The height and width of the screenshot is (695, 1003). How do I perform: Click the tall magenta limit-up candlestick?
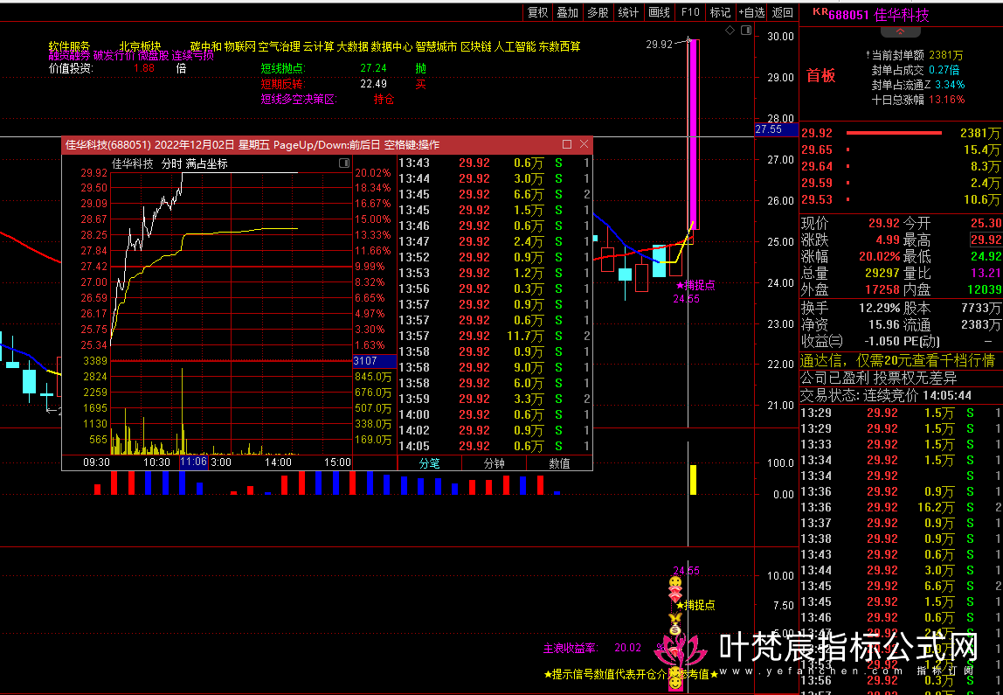click(x=694, y=135)
